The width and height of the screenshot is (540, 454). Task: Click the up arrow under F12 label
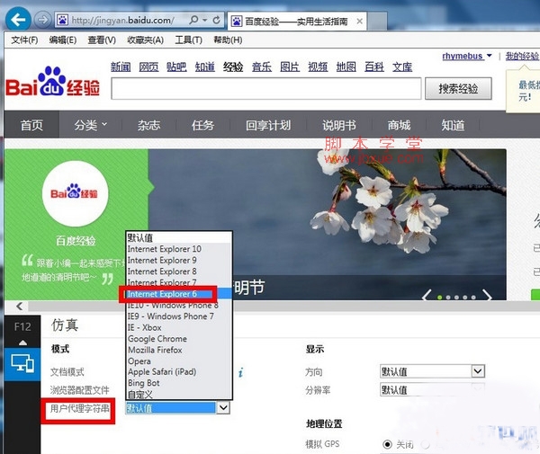(22, 343)
